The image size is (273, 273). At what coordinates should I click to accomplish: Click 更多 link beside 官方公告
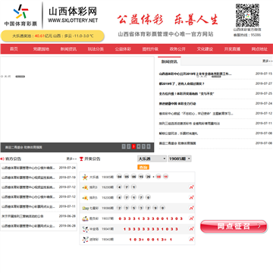pyautogui.click(x=71, y=158)
